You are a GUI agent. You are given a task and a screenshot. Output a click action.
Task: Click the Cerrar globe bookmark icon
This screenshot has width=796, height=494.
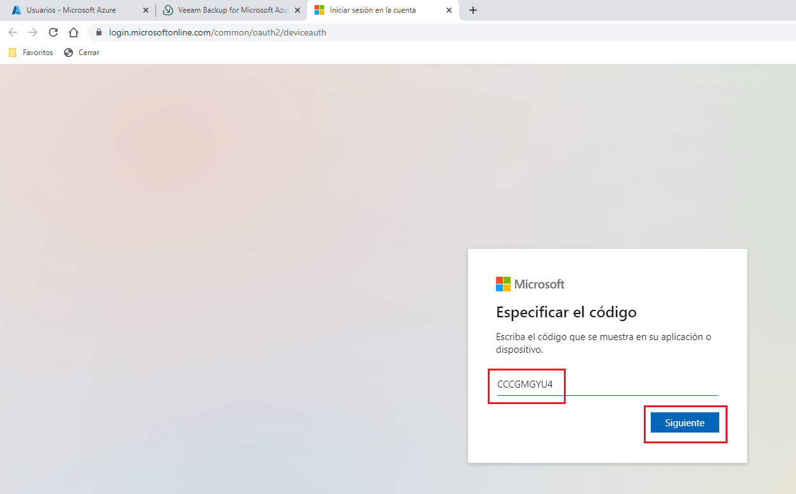(x=69, y=53)
